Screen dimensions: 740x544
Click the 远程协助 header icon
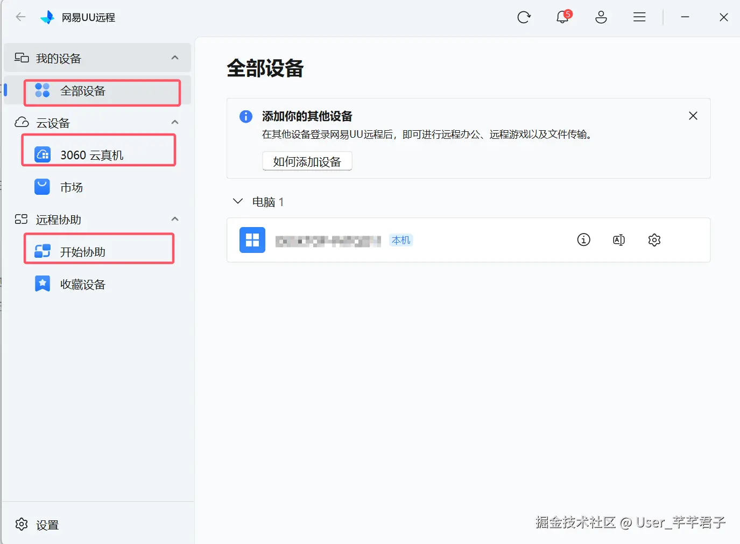22,219
